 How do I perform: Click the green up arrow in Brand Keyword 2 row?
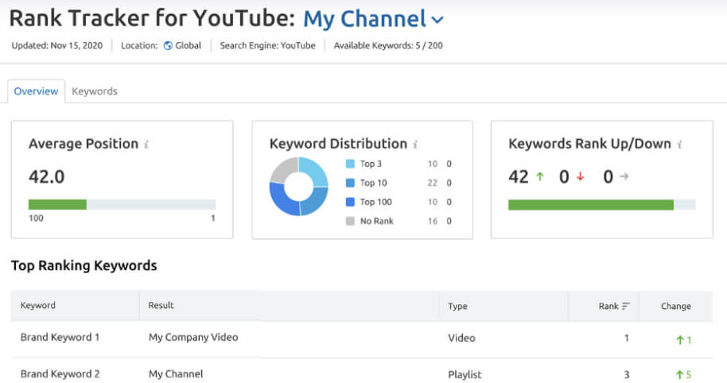pos(680,375)
